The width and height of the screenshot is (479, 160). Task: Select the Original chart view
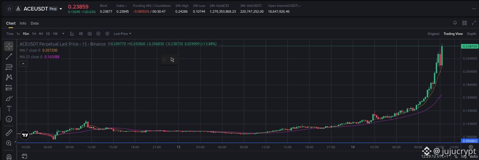point(433,34)
